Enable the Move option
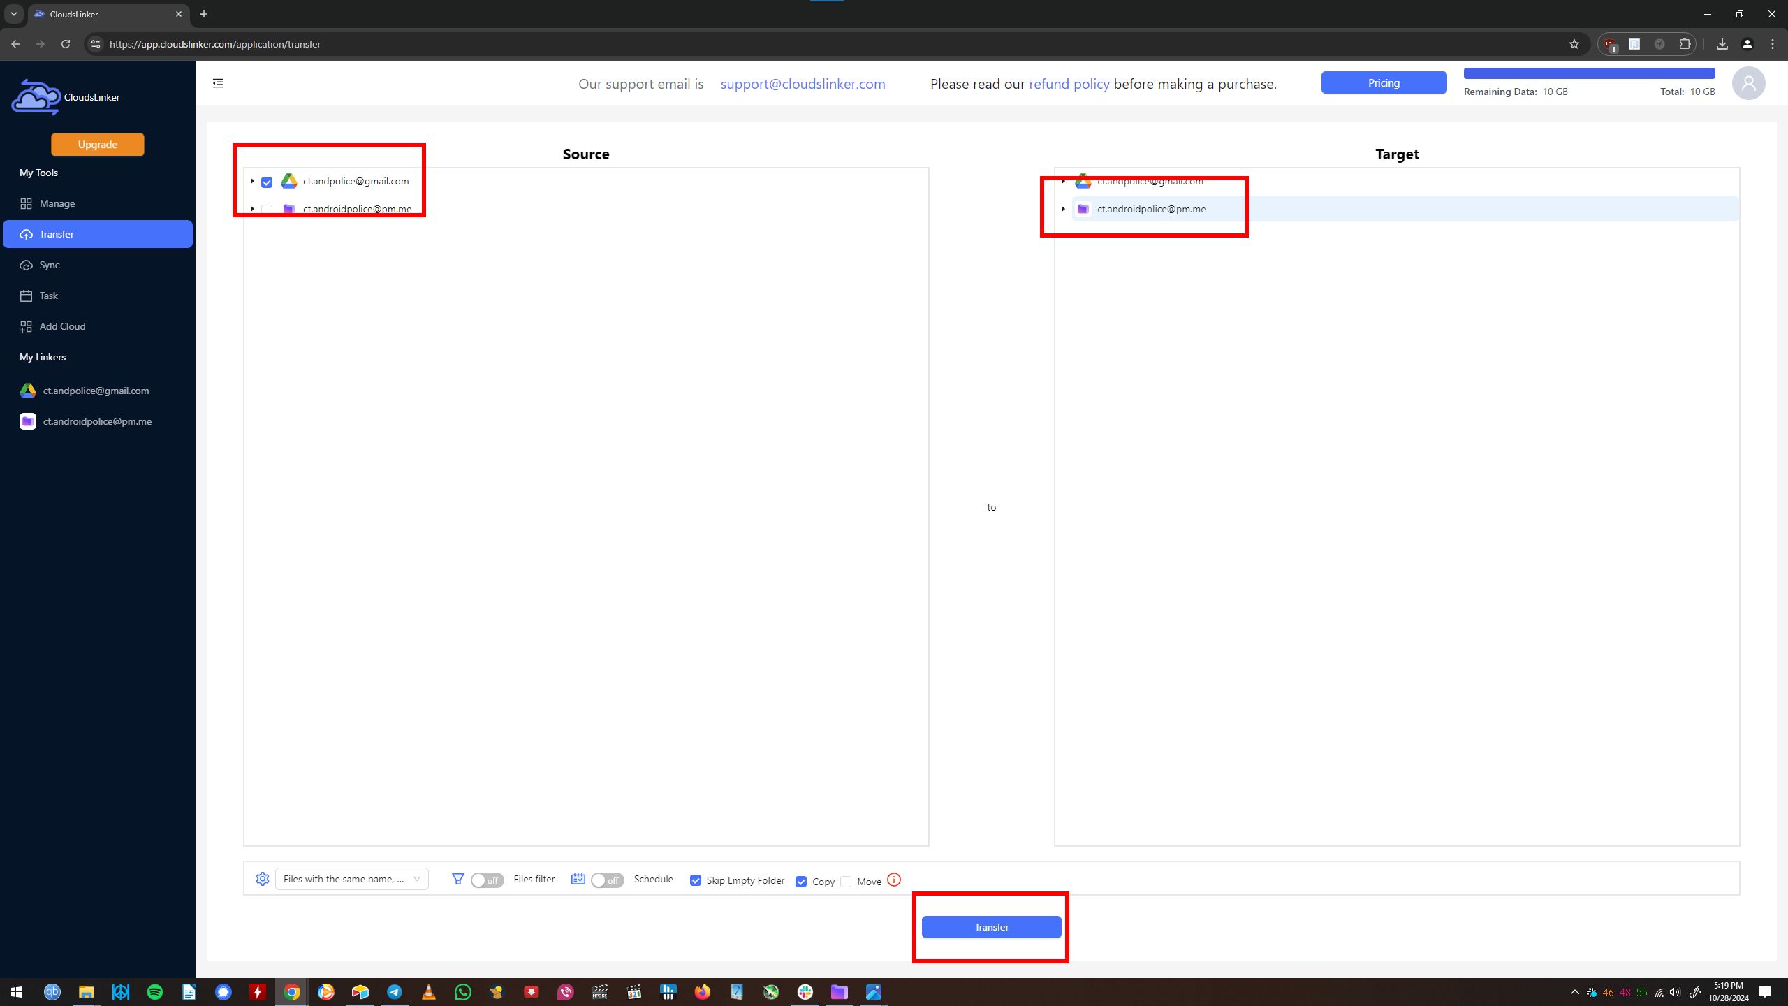 tap(846, 882)
